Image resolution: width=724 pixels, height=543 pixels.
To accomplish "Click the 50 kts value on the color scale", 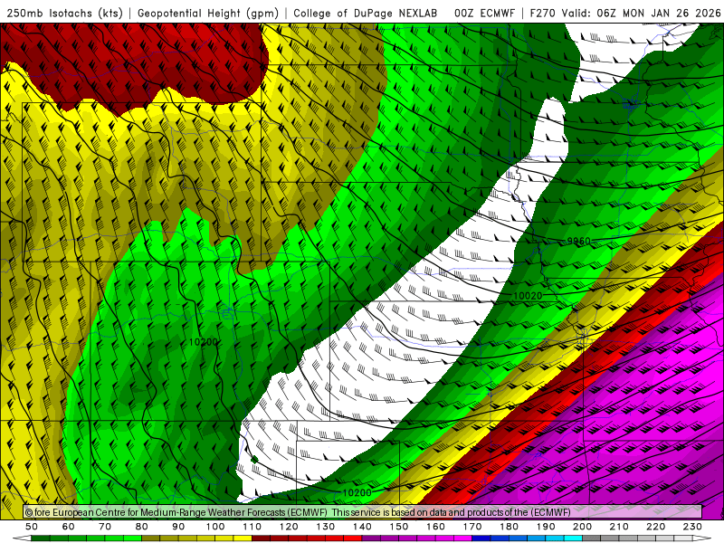I will (x=32, y=527).
